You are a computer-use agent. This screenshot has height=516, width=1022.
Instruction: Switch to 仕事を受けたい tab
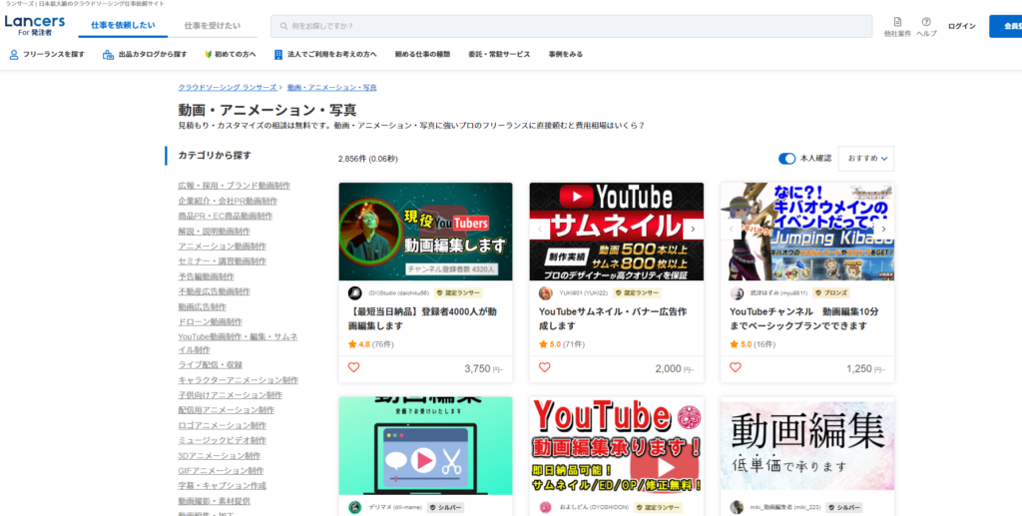pyautogui.click(x=213, y=26)
